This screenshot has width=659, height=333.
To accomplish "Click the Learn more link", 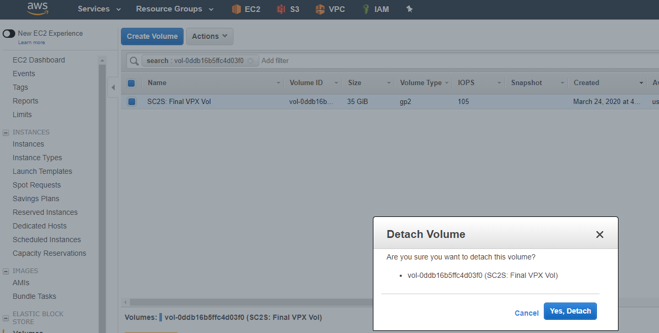I will click(32, 43).
